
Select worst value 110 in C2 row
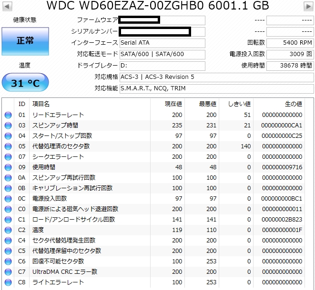pyautogui.click(x=211, y=230)
